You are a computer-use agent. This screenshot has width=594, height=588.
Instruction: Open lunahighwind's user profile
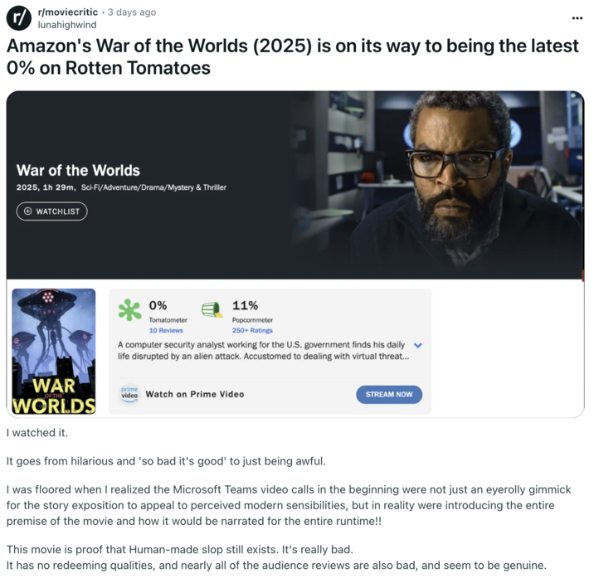pyautogui.click(x=67, y=25)
